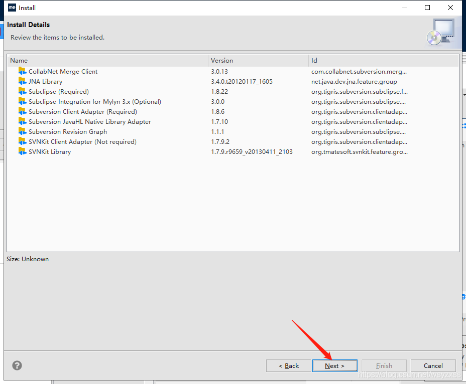Screen dimensions: 466x384
Task: Click the feature icon beside JNA Library
Action: point(22,81)
